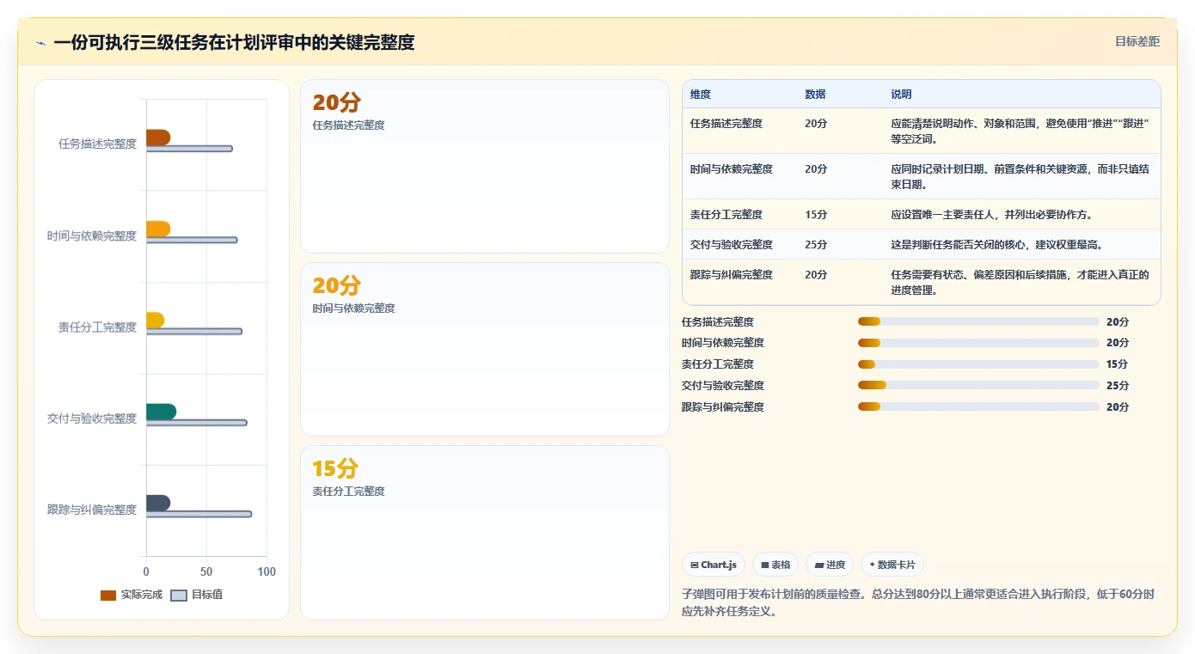The width and height of the screenshot is (1195, 654).
Task: Click the 目标差距 label in header
Action: click(1137, 41)
